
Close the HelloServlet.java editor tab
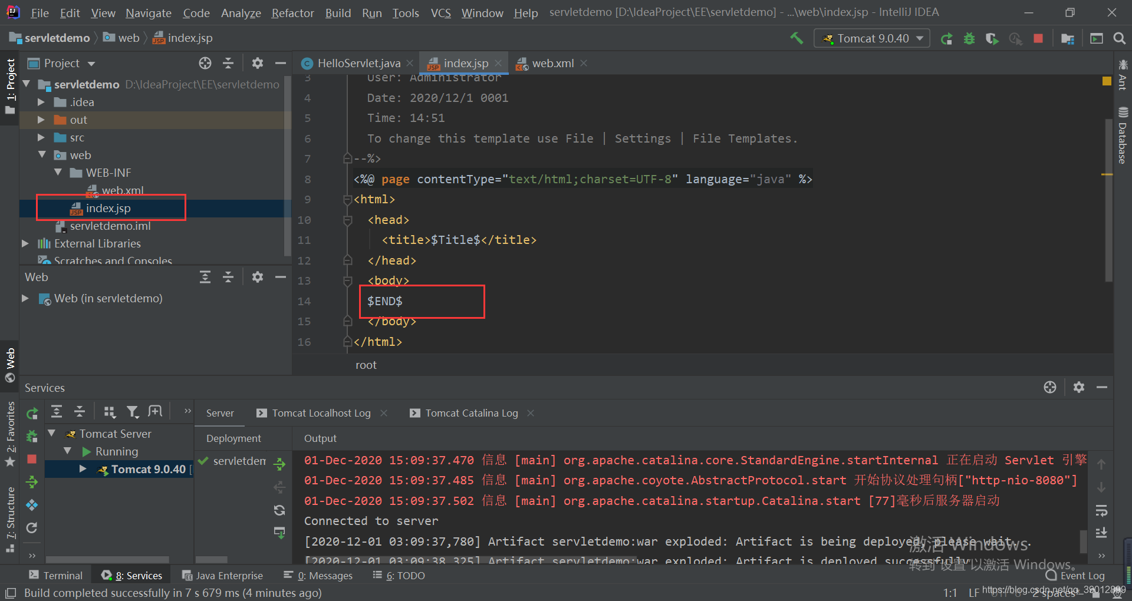click(410, 63)
